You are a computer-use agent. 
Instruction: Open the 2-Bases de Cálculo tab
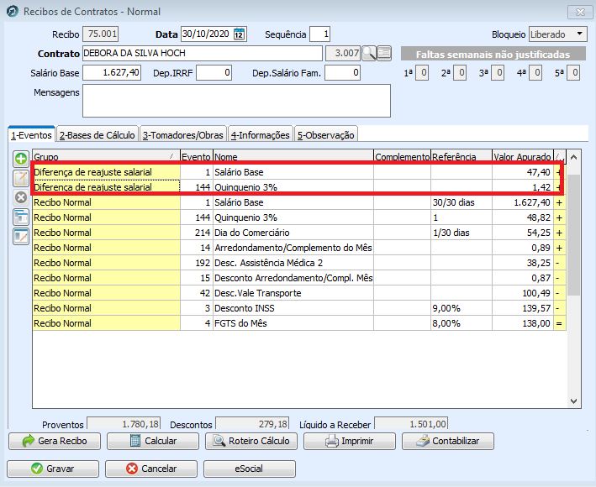(x=98, y=135)
